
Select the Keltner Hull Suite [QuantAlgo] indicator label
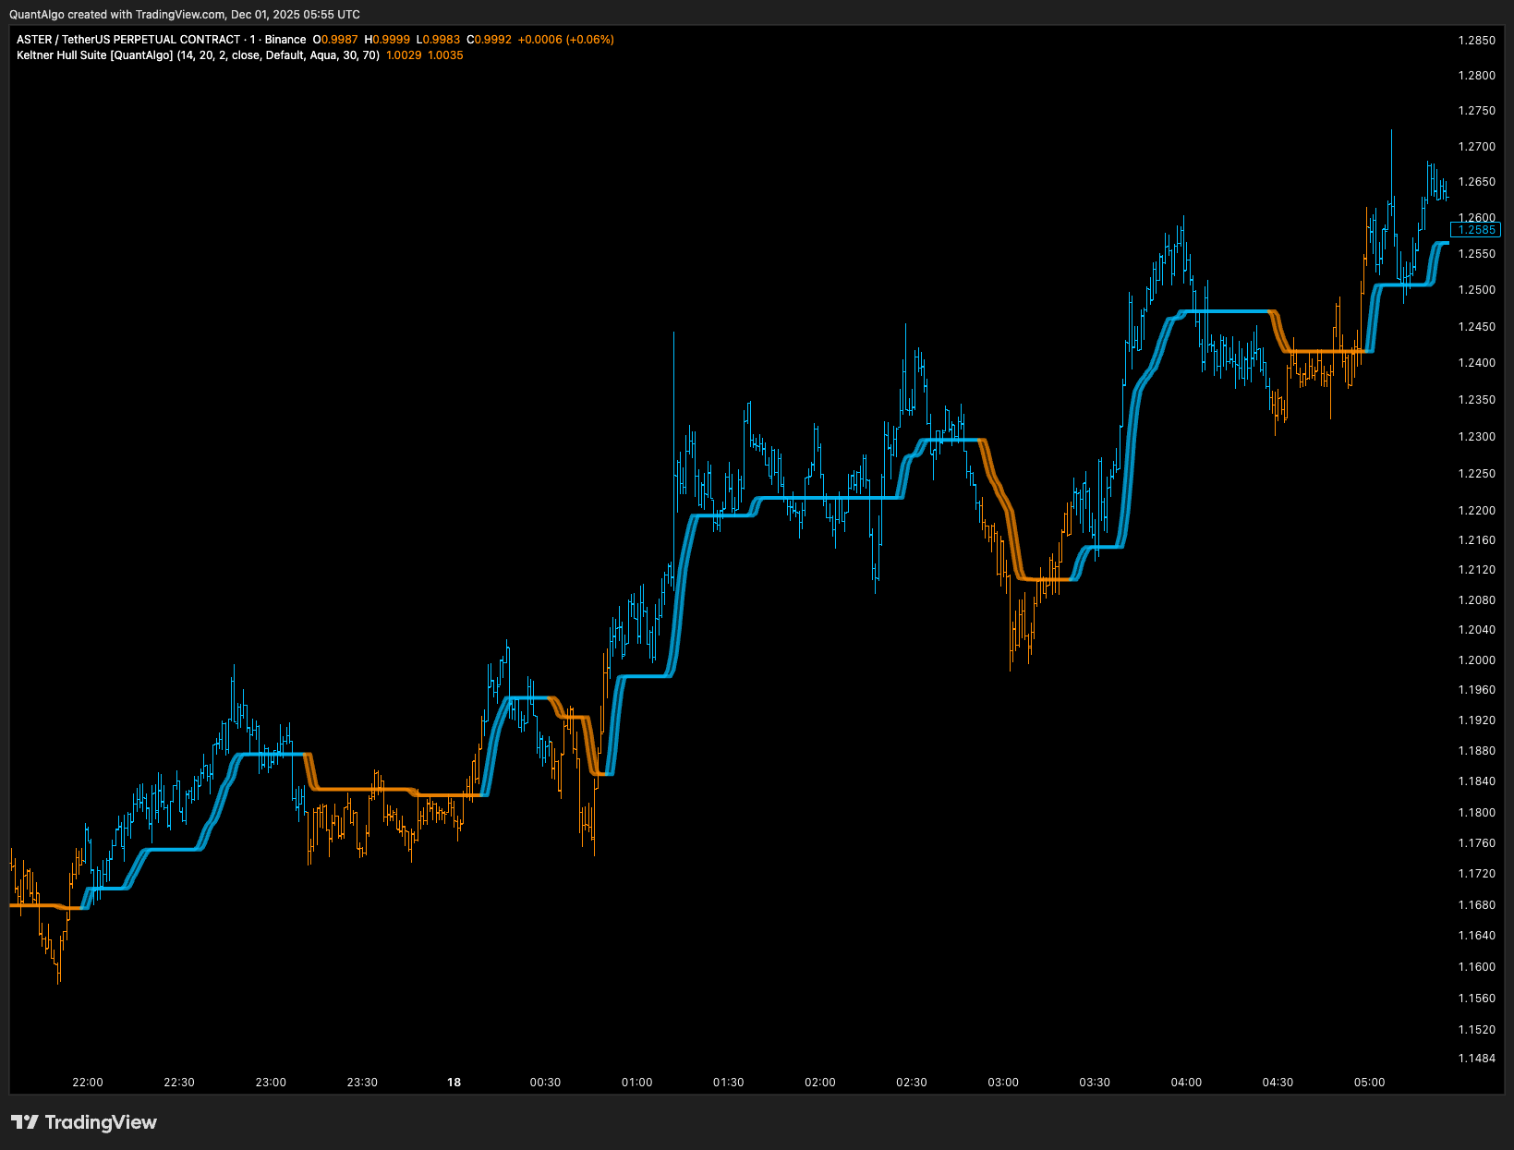pyautogui.click(x=94, y=55)
